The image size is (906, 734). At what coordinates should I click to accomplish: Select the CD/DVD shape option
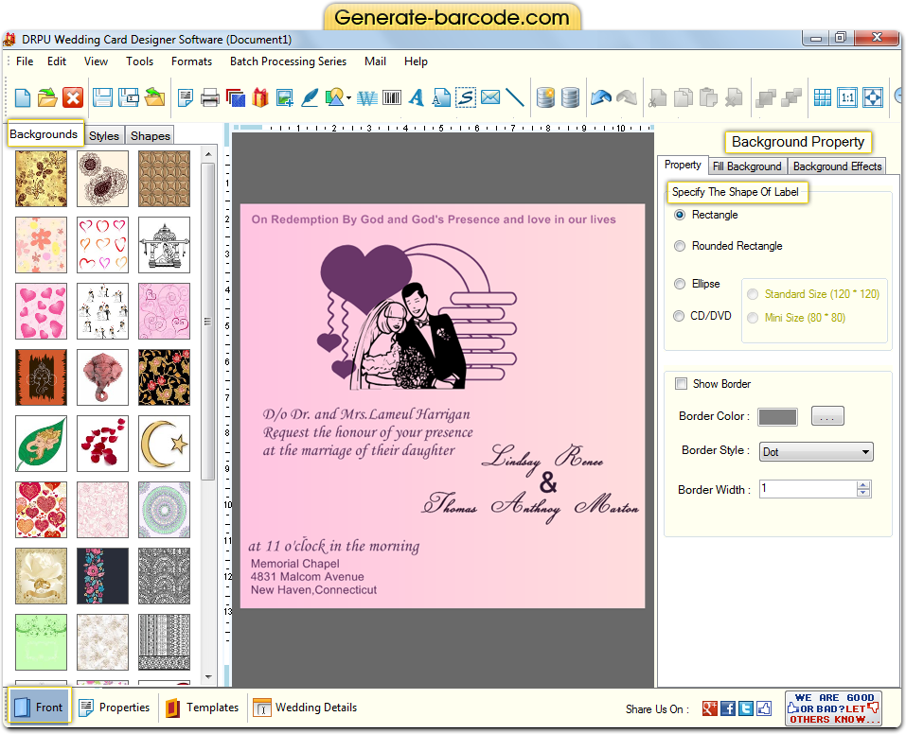point(680,316)
